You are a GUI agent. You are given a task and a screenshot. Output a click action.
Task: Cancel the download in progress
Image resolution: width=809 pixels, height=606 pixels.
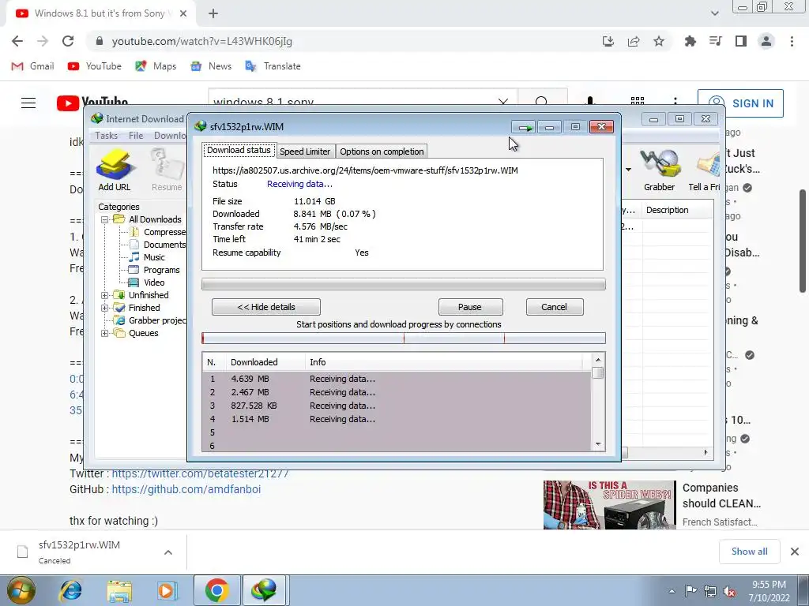554,307
